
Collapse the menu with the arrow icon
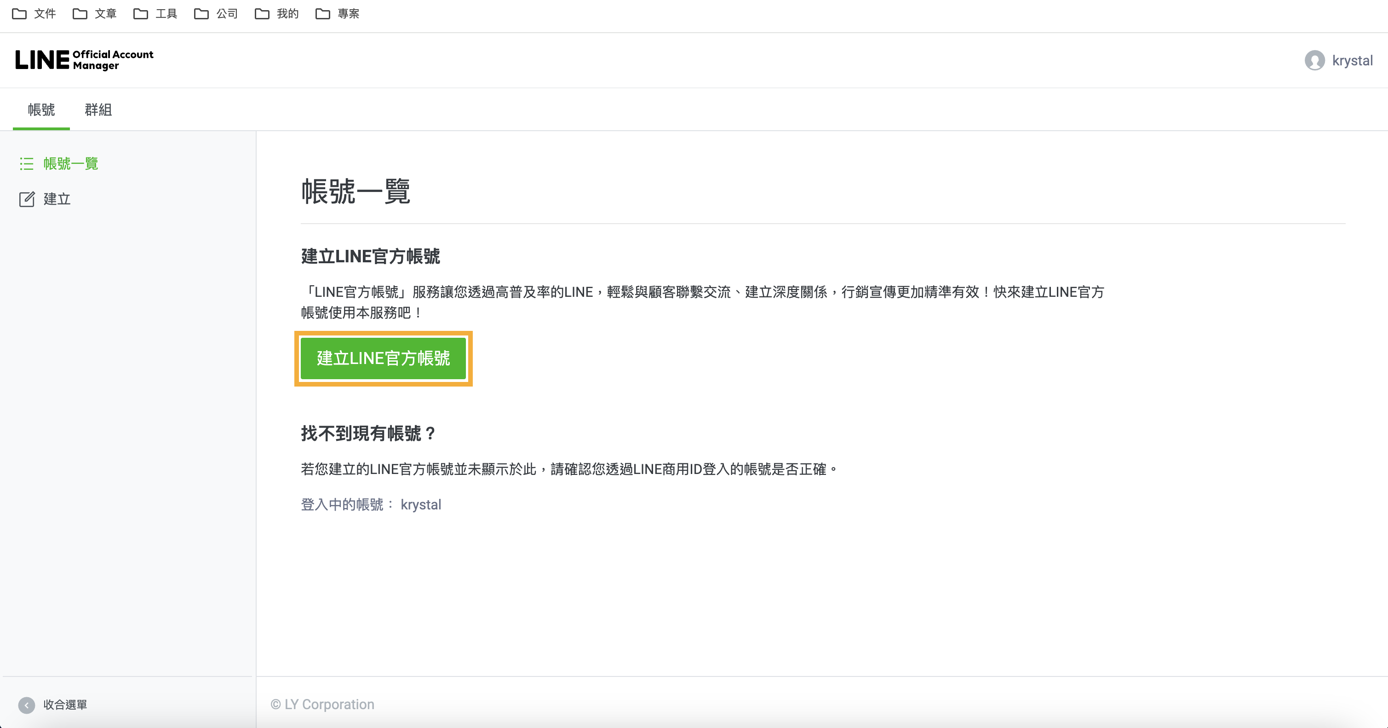26,705
